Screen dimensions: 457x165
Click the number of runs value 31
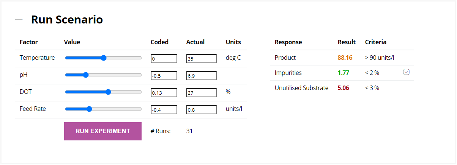[x=189, y=131]
